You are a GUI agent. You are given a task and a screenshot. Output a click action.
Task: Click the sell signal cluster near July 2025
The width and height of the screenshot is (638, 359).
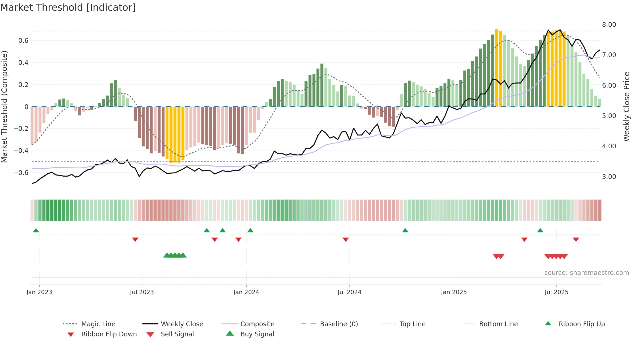coord(556,256)
